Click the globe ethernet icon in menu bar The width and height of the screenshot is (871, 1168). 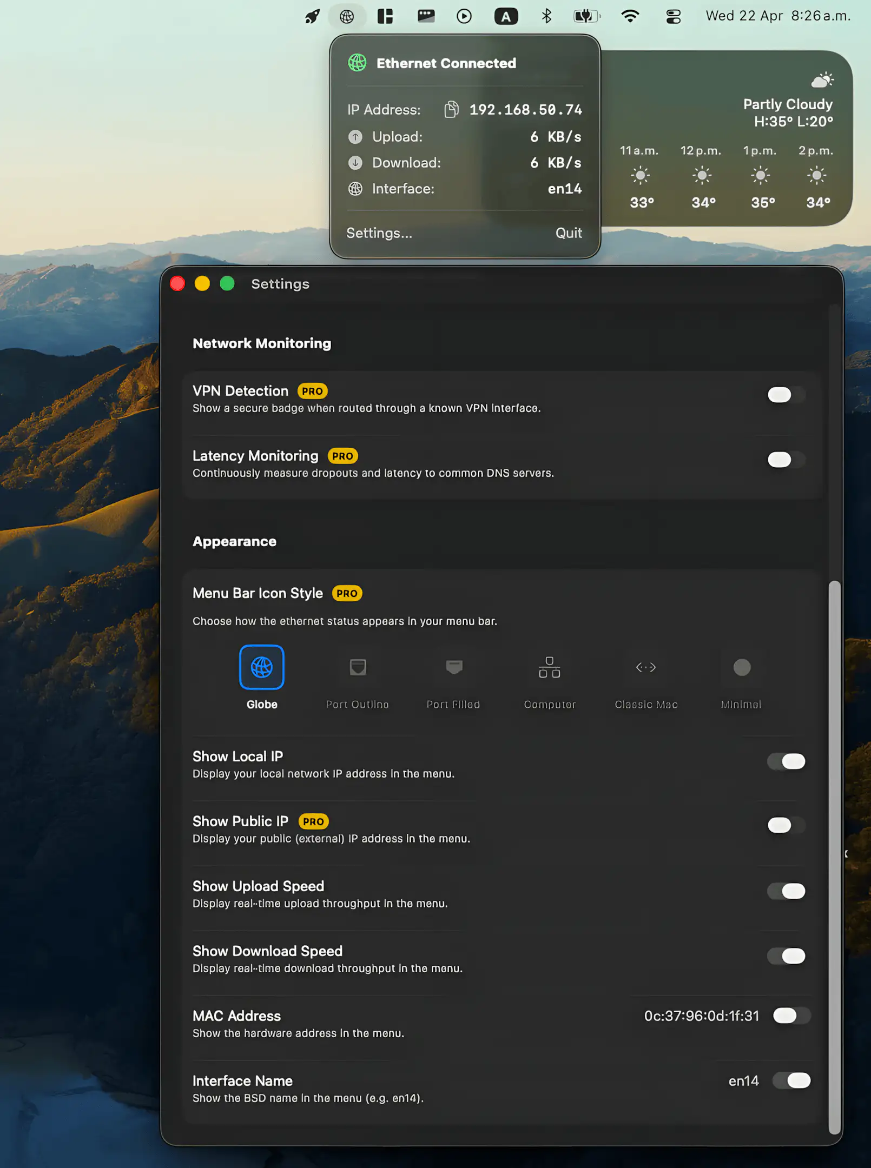click(x=347, y=16)
